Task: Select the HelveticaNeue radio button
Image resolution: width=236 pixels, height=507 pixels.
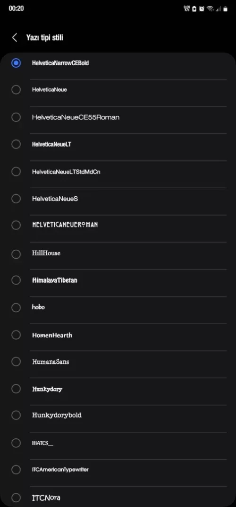Action: [x=16, y=89]
